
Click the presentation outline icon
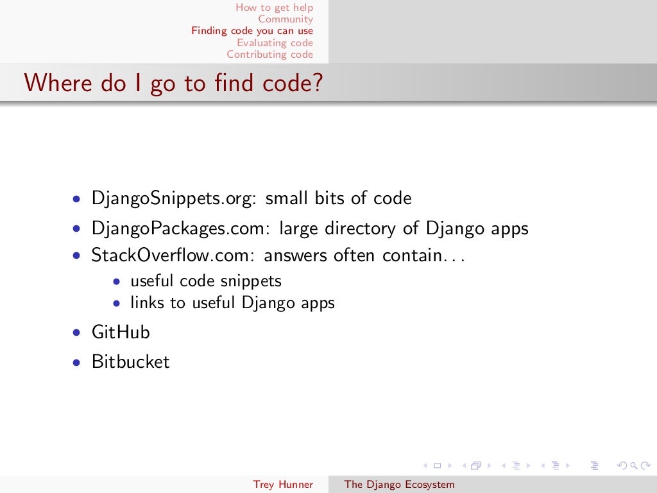click(594, 465)
